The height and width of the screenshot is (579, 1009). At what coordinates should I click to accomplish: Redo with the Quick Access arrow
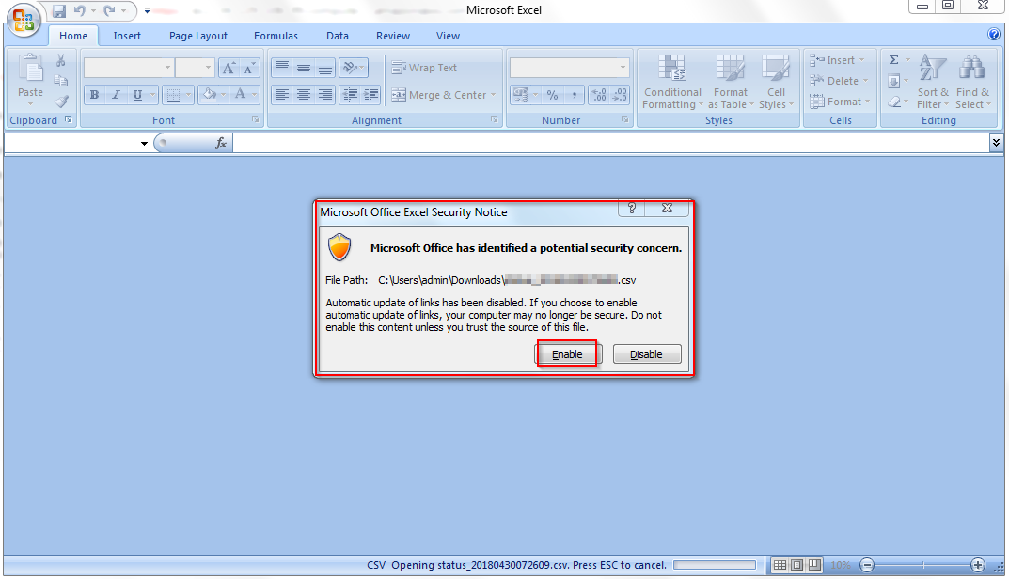coord(109,11)
